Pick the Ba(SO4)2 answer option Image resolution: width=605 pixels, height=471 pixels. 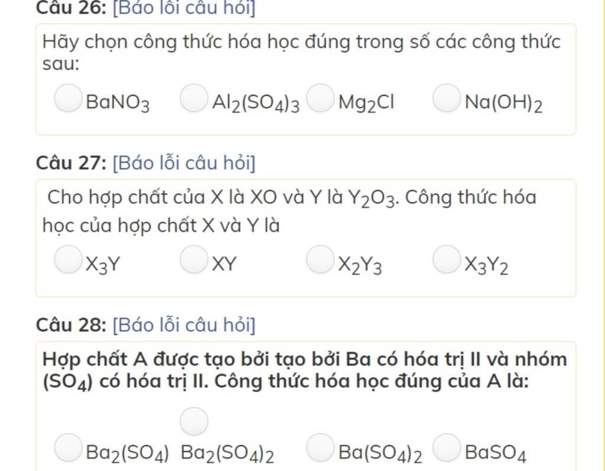click(x=320, y=447)
